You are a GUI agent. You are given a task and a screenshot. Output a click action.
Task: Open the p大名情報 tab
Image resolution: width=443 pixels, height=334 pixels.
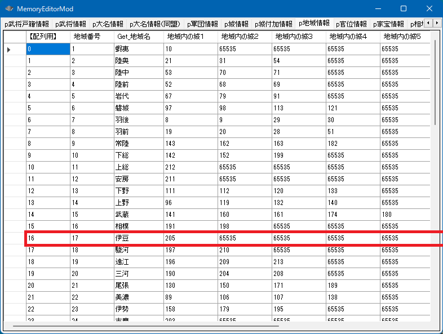coord(107,24)
